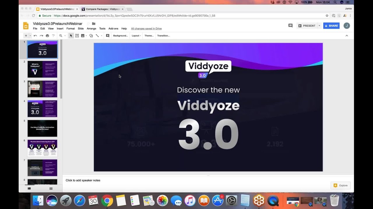Reload the page in Chrome

34,16
